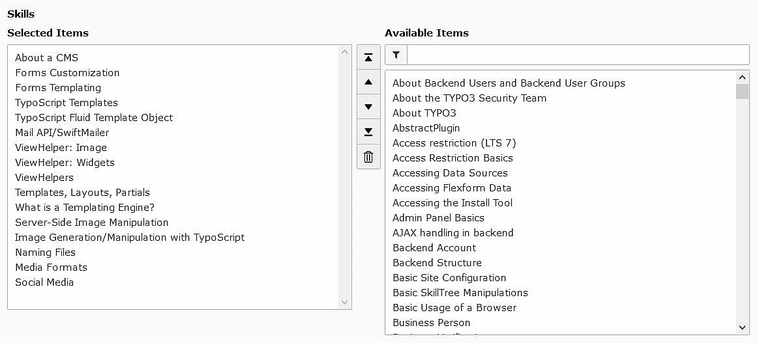Choose "TypoScript Fluid Template Object" entry

[x=94, y=118]
